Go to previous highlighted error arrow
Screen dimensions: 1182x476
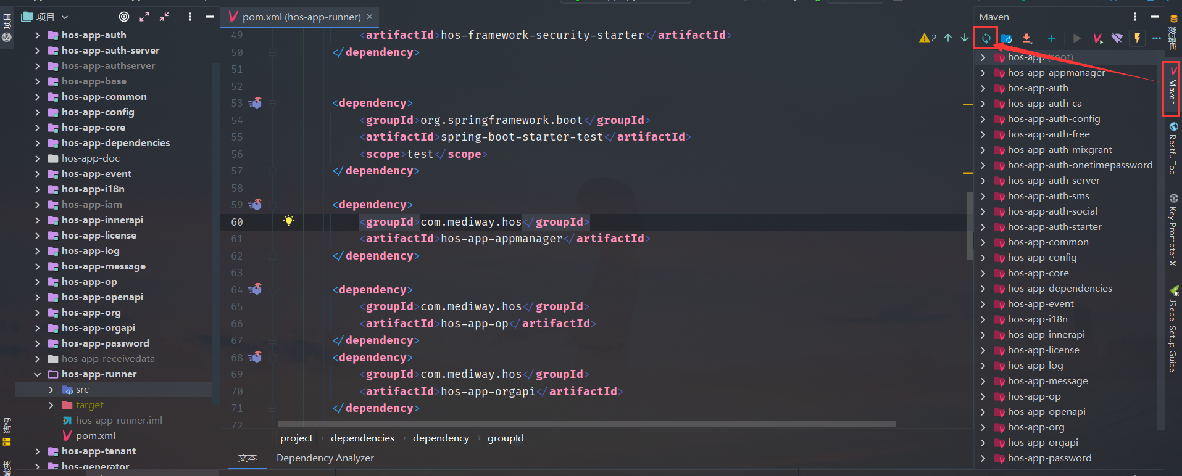(948, 38)
